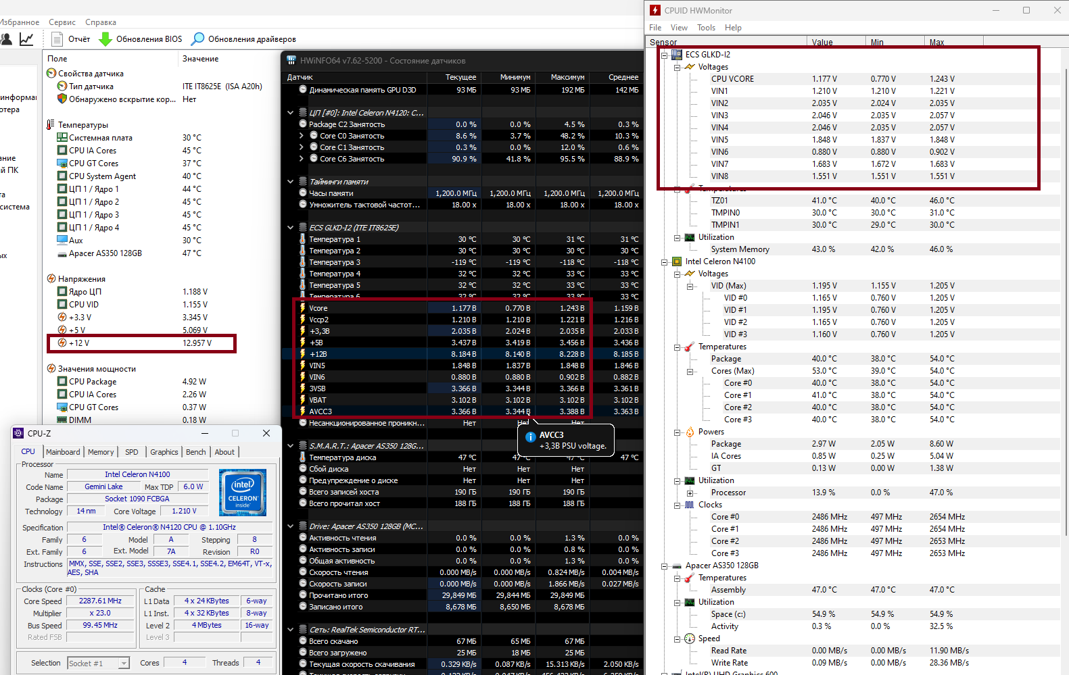The image size is (1069, 675).
Task: Click the drive icon beside Apacer AS350 128GB in HWMonitor
Action: click(677, 565)
